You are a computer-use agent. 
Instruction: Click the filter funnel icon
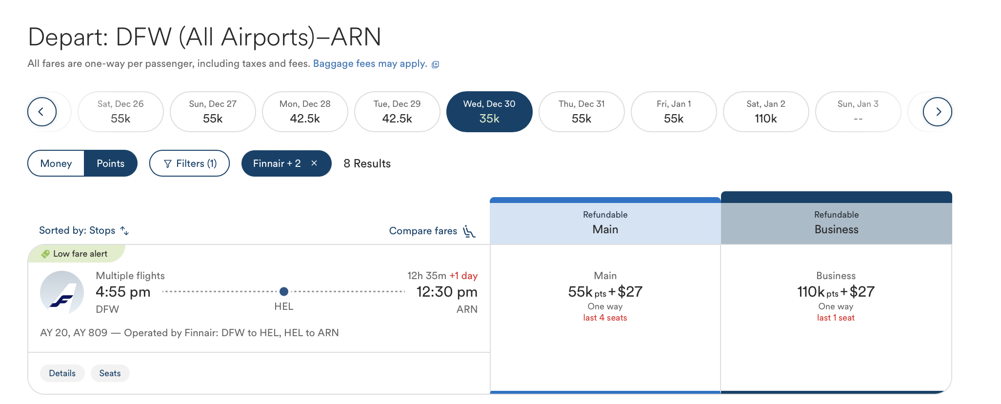pos(168,163)
